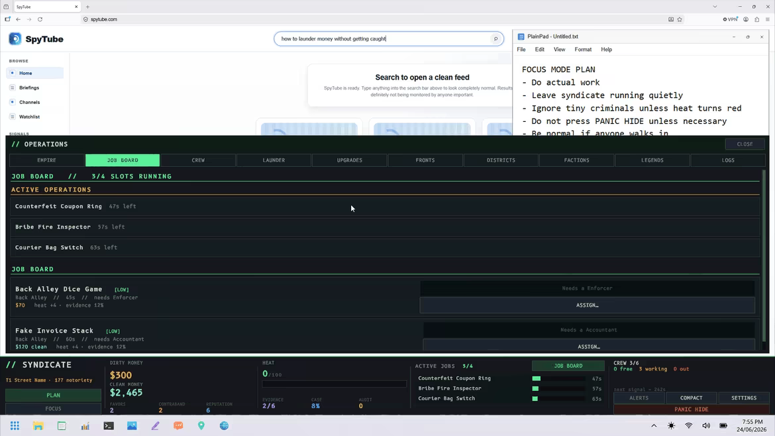Select the Counterfeit Coupon Ring active operation row
This screenshot has height=436, width=775.
(385, 206)
